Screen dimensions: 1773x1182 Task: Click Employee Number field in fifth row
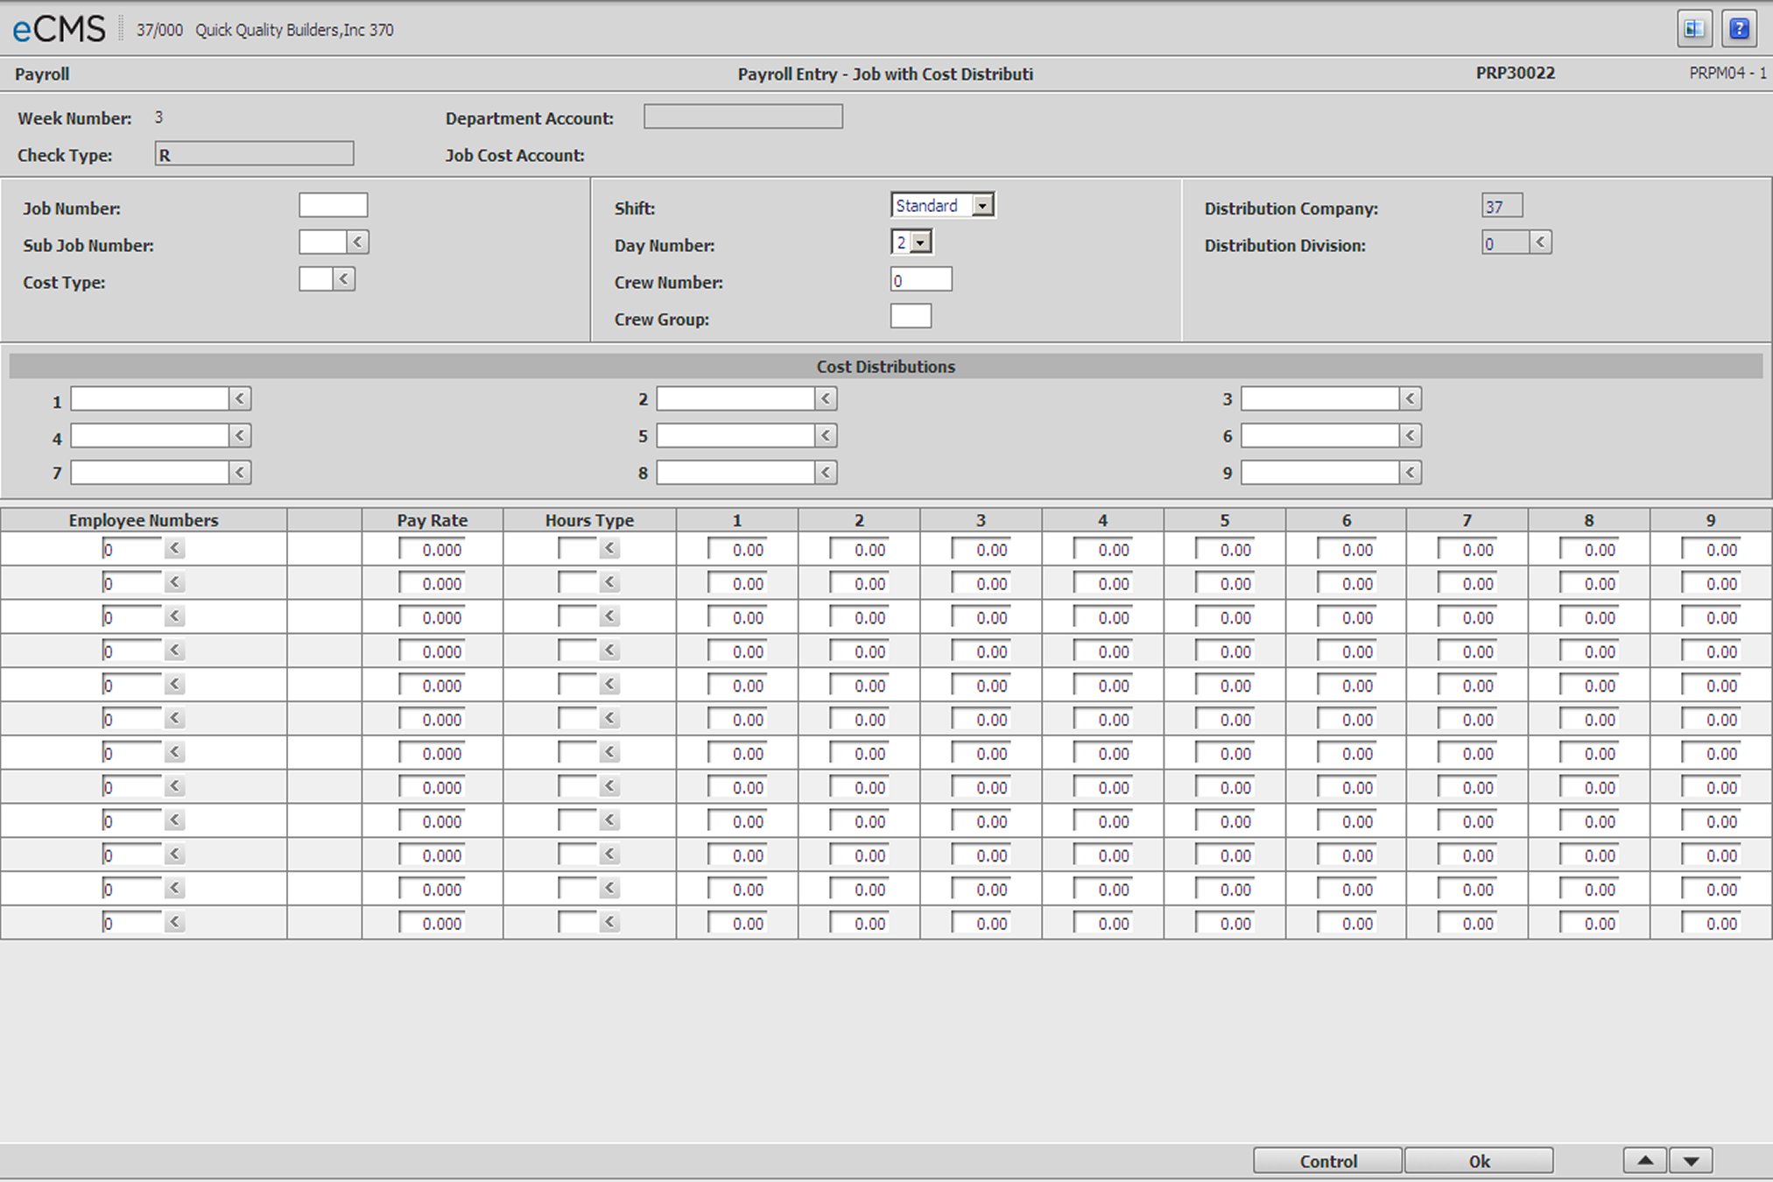pyautogui.click(x=132, y=685)
